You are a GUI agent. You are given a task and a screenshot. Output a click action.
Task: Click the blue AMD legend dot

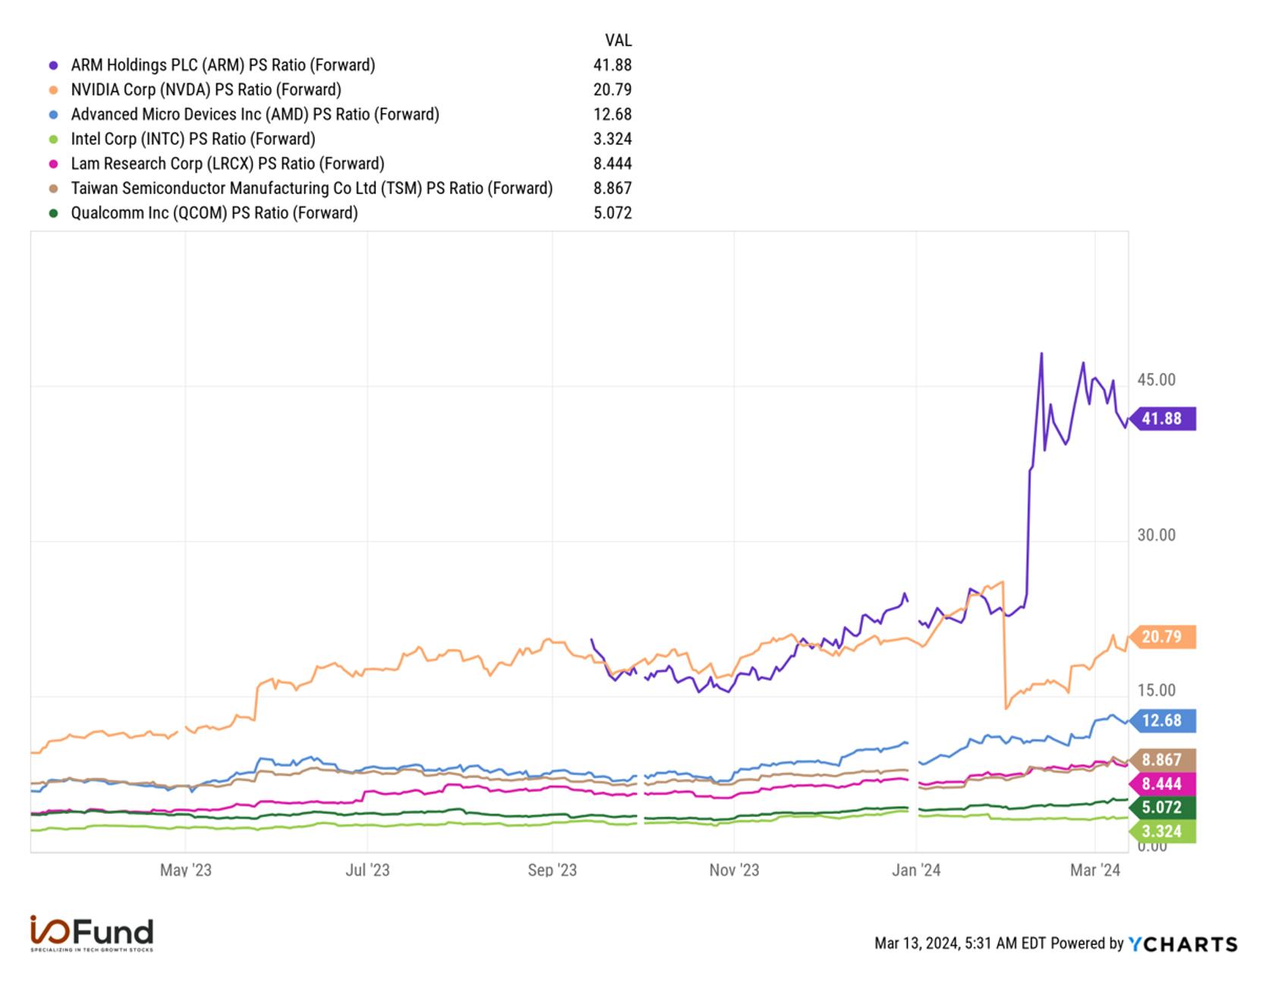tap(53, 115)
